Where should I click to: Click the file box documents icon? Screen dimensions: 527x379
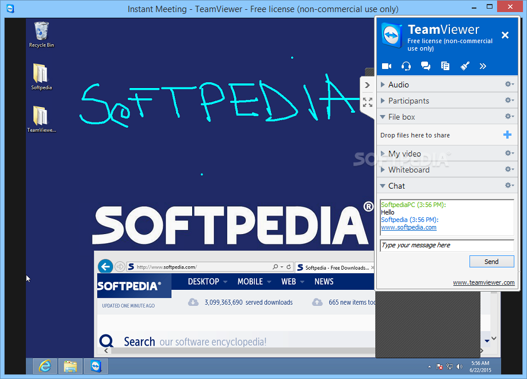click(x=445, y=66)
